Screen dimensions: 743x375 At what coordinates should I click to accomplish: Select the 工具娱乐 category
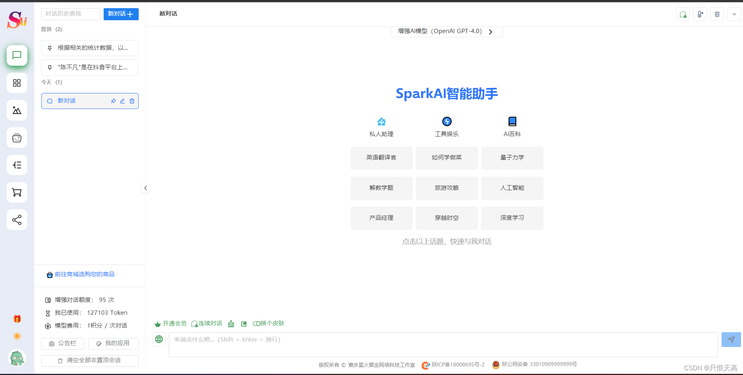[447, 127]
